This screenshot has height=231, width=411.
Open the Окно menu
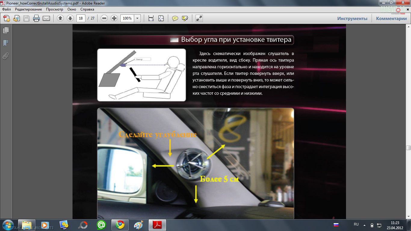(72, 9)
